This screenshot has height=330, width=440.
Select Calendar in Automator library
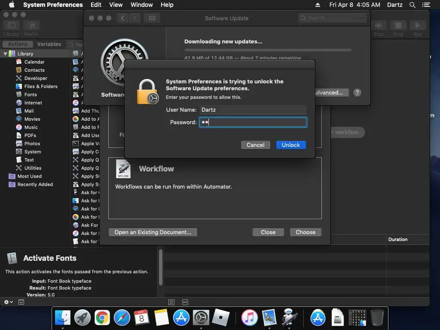coord(34,62)
